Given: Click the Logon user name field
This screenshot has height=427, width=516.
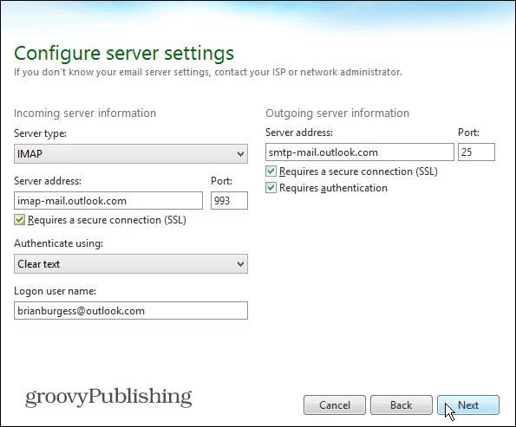Looking at the screenshot, I should point(131,311).
